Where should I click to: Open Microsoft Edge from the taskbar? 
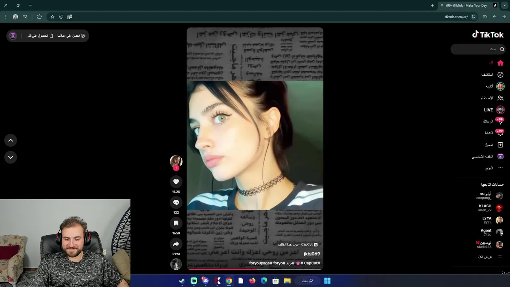tap(264, 281)
